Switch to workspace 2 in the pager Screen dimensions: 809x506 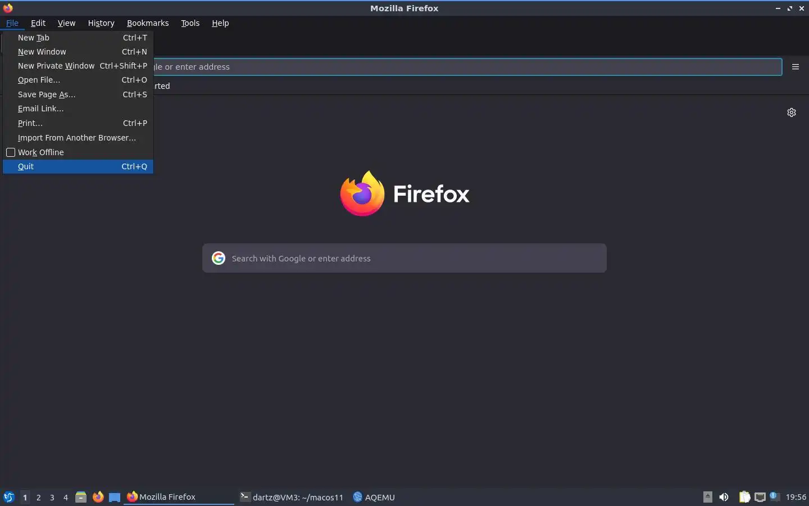[x=38, y=497]
